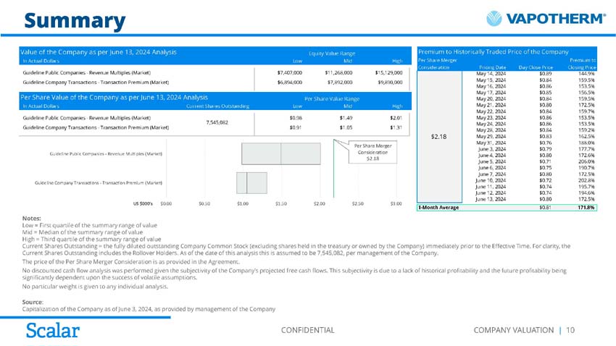The width and height of the screenshot is (616, 346).
Task: Click the Premium to Historically Traded Price header
Action: [493, 52]
